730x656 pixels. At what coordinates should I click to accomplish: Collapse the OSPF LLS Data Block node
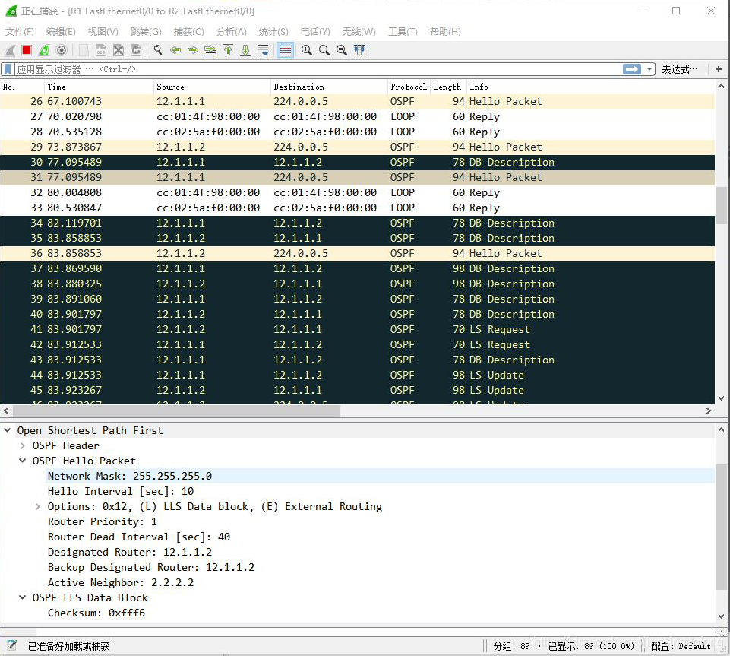pos(22,597)
